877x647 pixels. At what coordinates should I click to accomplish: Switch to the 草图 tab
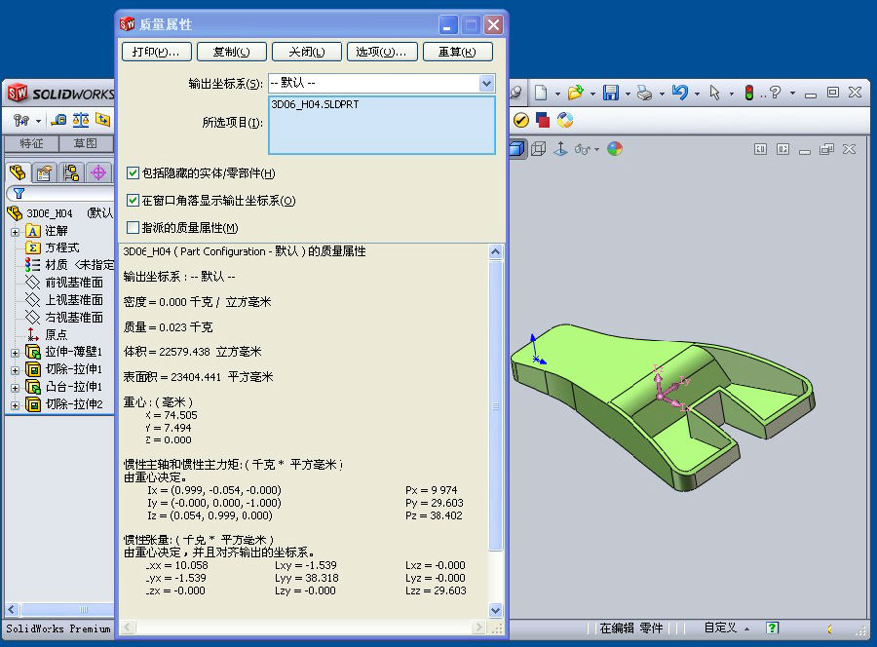[86, 143]
